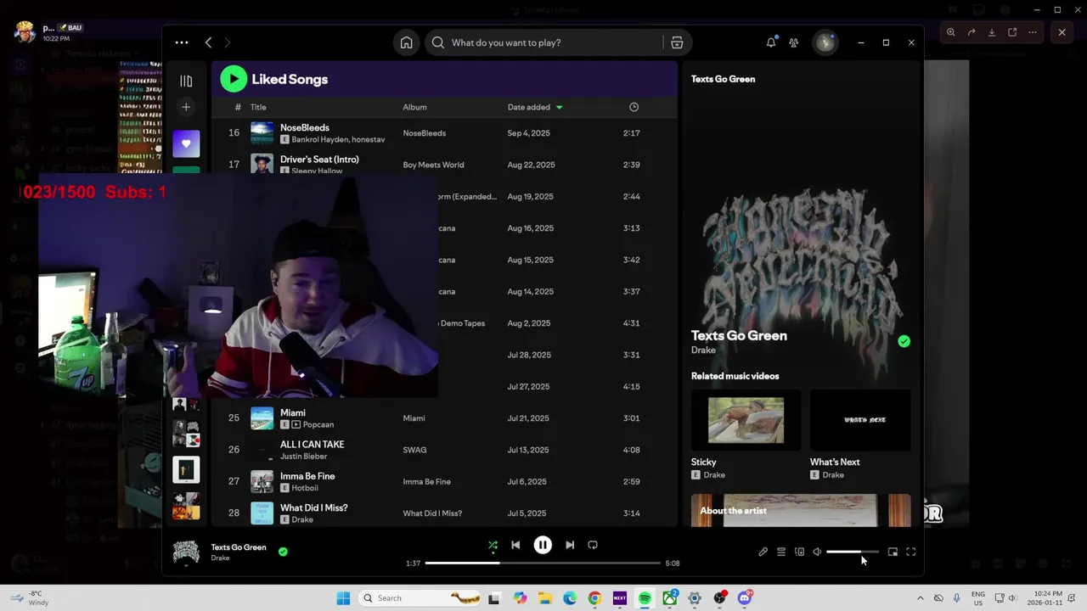
Task: Open the Texts Go Green panel heading
Action: 723,79
